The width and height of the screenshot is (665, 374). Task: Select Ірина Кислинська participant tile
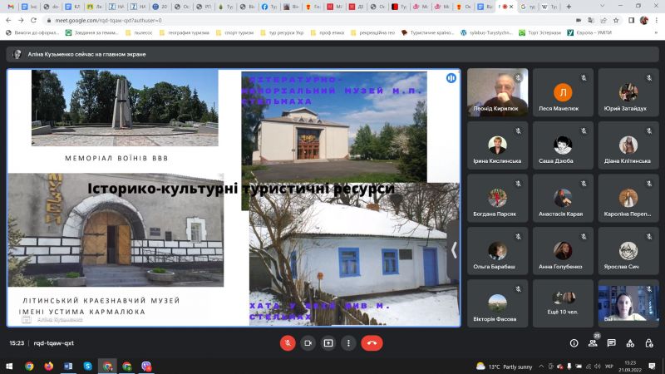point(497,145)
